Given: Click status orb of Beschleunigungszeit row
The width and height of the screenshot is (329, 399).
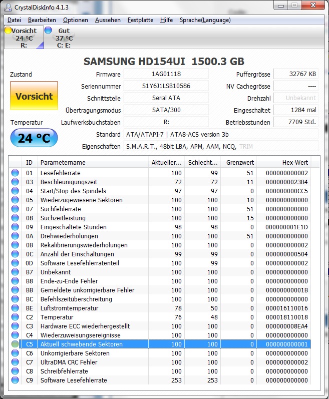Looking at the screenshot, I should coord(15,182).
